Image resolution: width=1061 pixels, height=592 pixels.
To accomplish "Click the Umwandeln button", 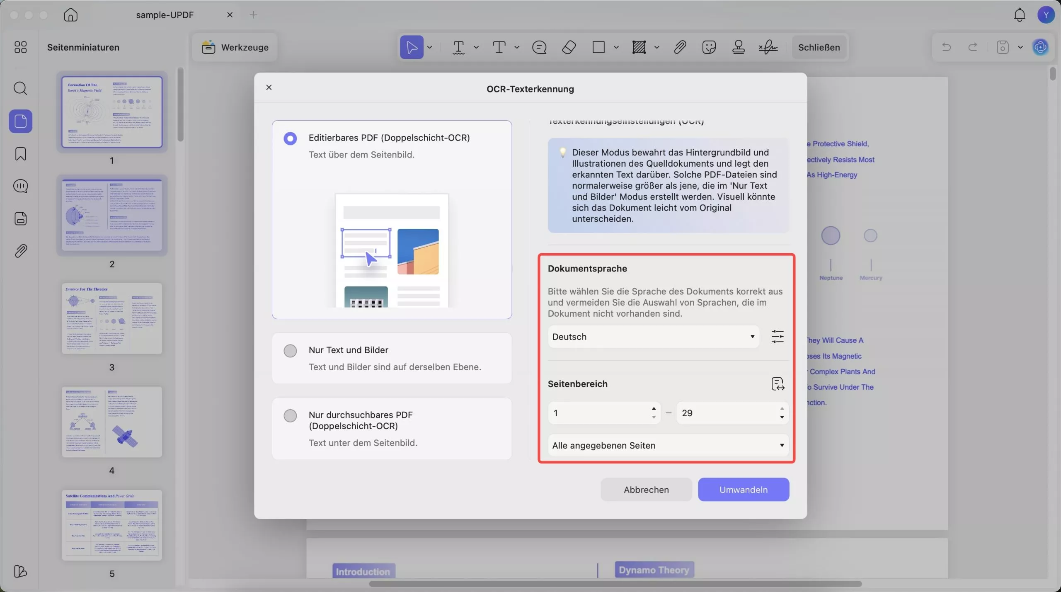I will pos(743,490).
